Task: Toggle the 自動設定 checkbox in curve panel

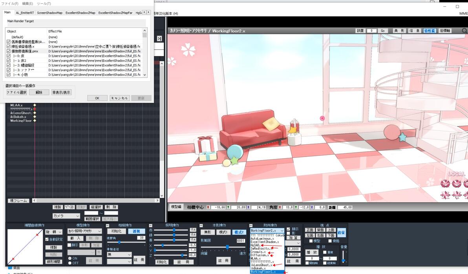Action: pos(47,239)
